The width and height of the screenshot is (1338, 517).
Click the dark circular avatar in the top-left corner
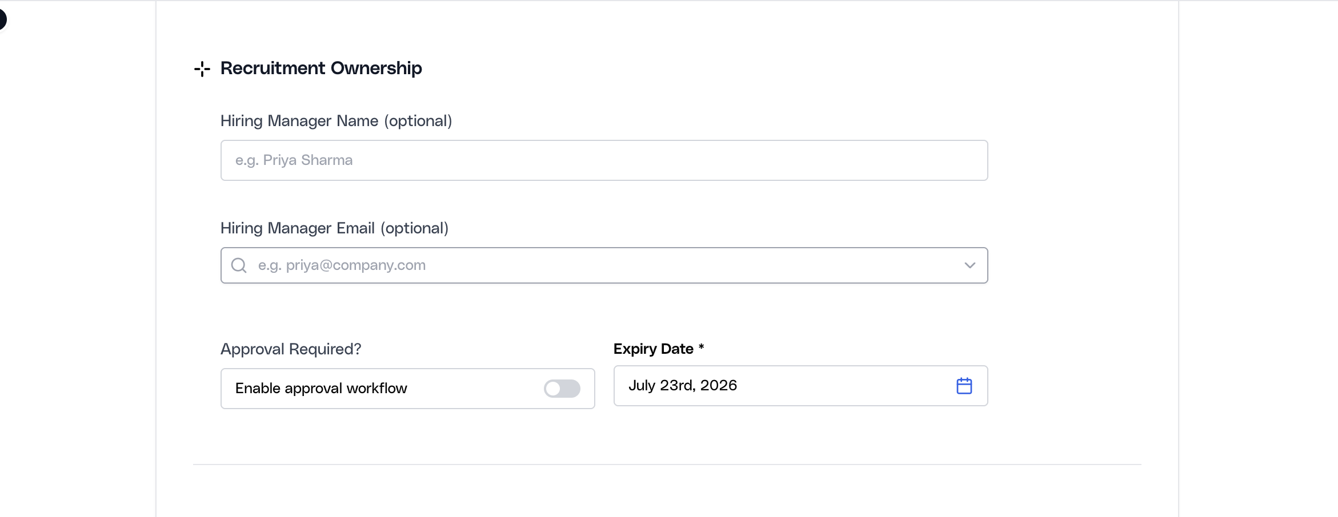[x=3, y=19]
